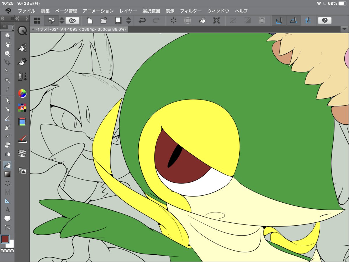Select the Pen nib tool
Screen dimensions: 349x262
(8, 101)
